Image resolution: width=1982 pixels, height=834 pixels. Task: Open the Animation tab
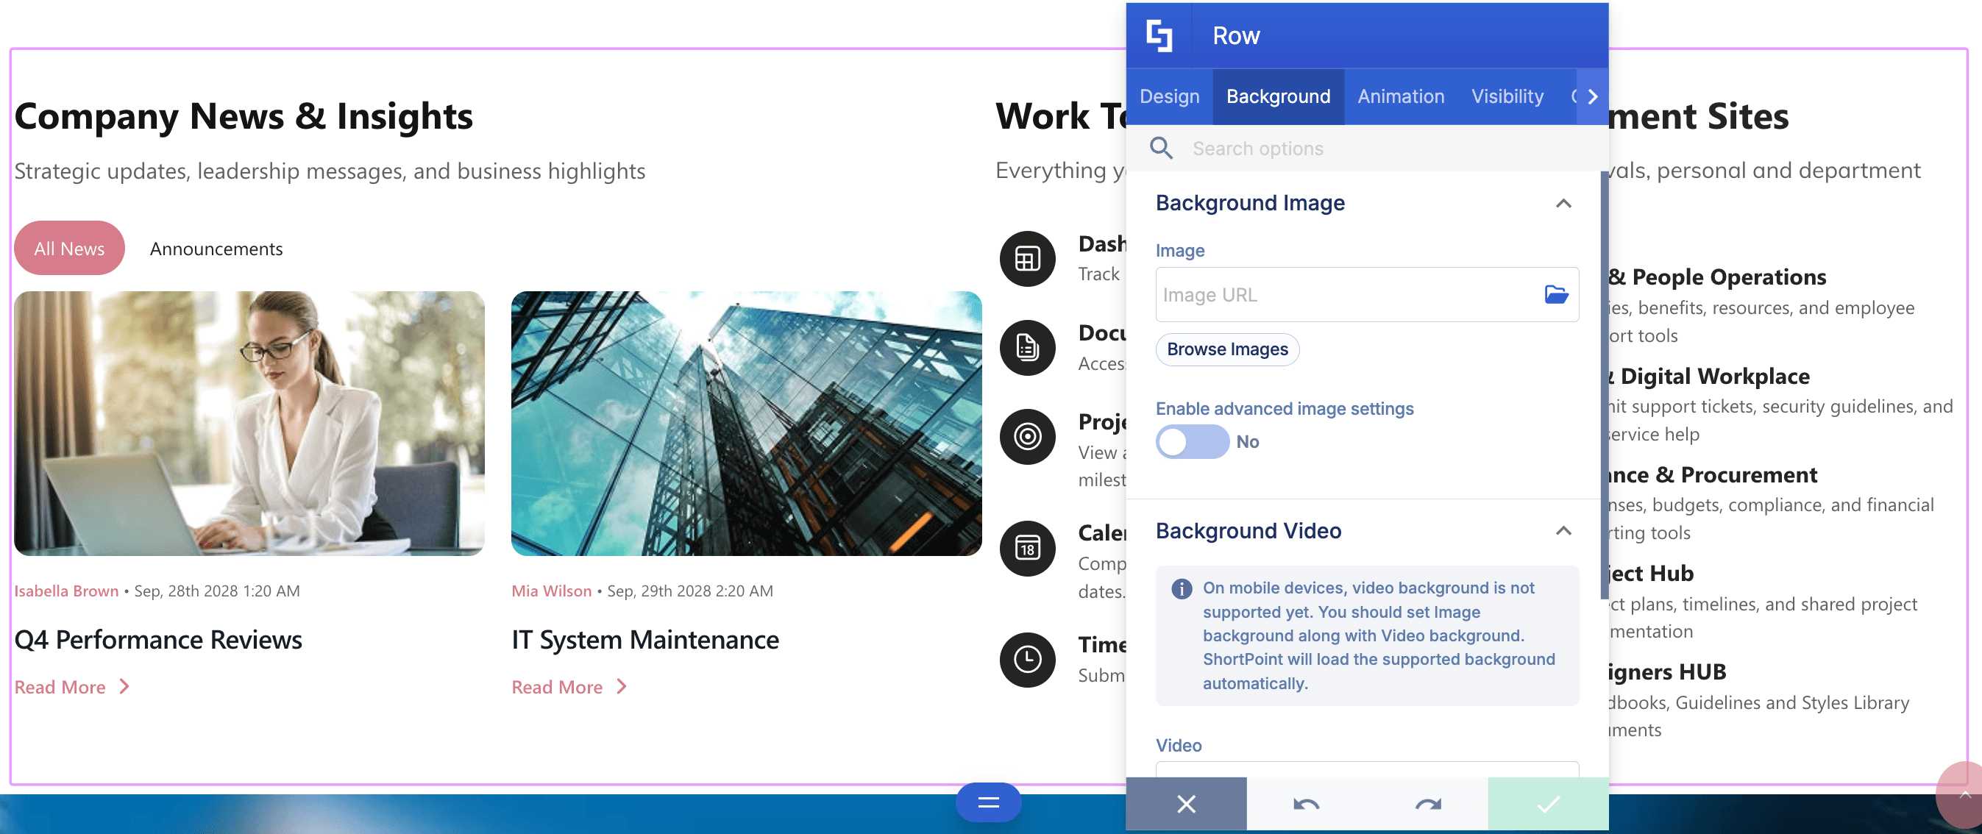1400,96
